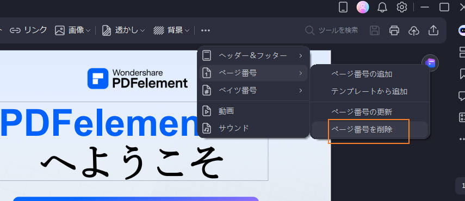
Task: Click the magnifier search icon
Action: pos(309,30)
